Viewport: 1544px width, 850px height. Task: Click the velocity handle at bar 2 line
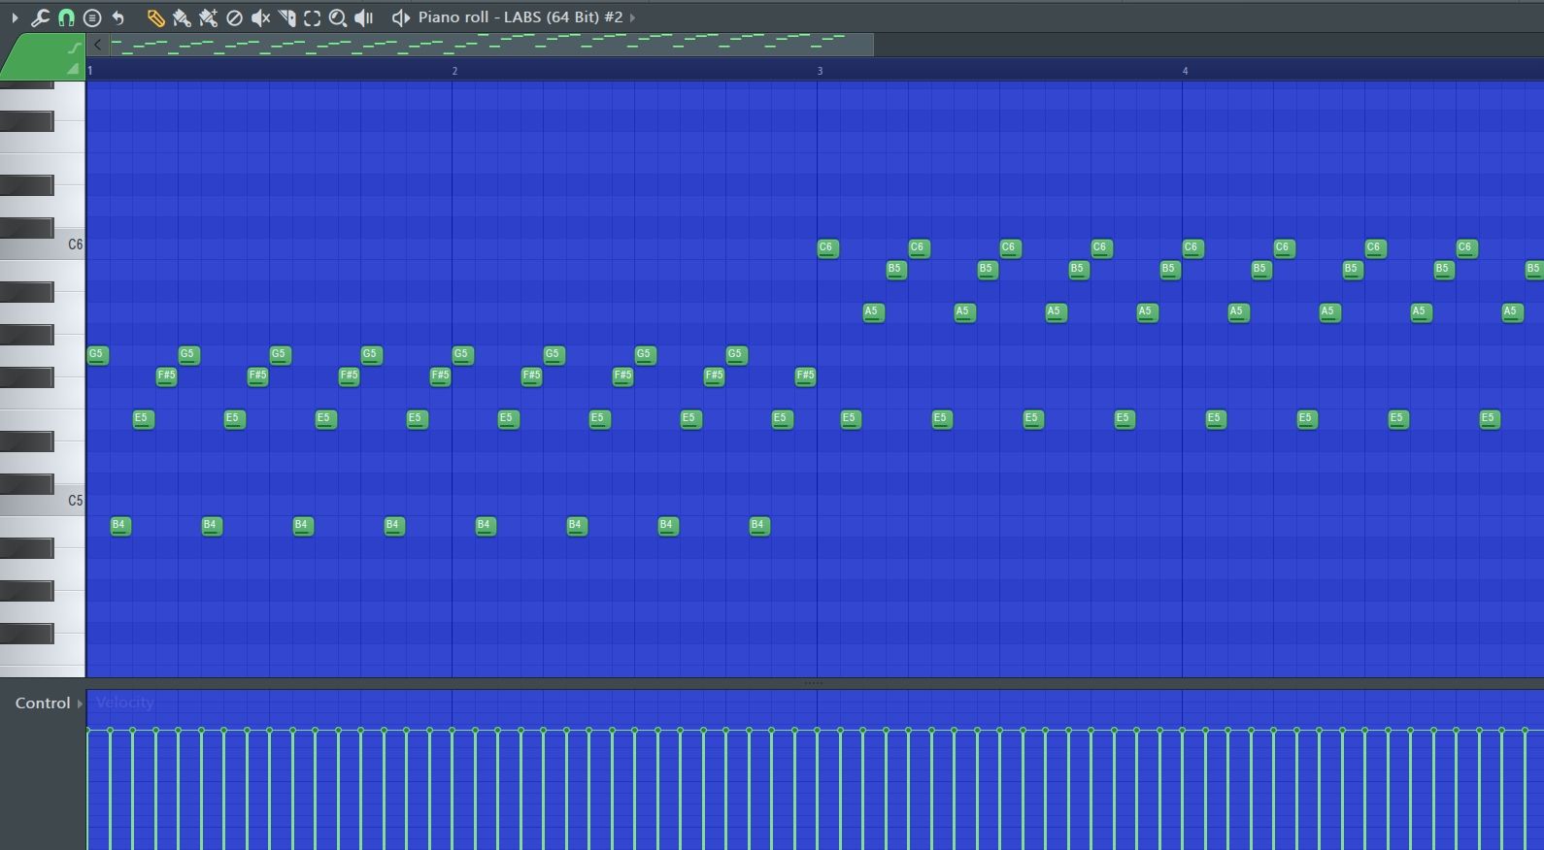coord(453,730)
